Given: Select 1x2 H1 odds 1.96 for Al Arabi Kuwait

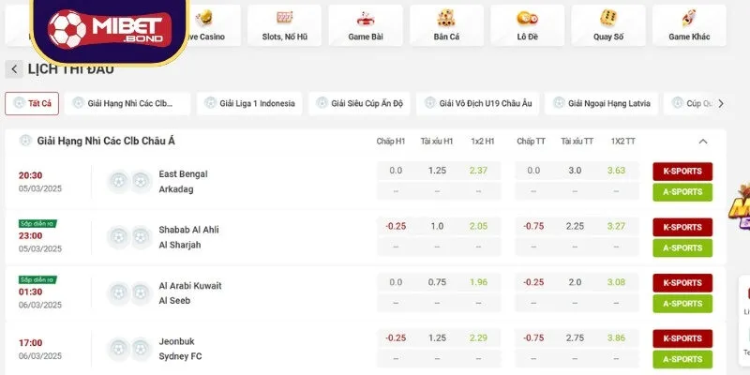Looking at the screenshot, I should click(x=478, y=282).
